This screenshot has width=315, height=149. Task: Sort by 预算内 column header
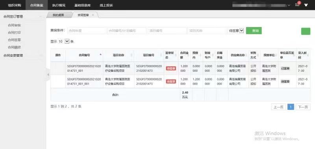tap(196, 55)
